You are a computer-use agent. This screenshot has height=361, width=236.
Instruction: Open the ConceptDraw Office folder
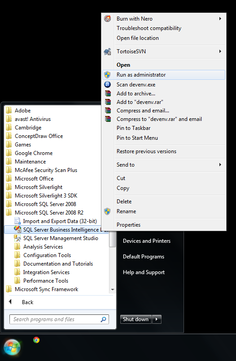click(x=39, y=136)
